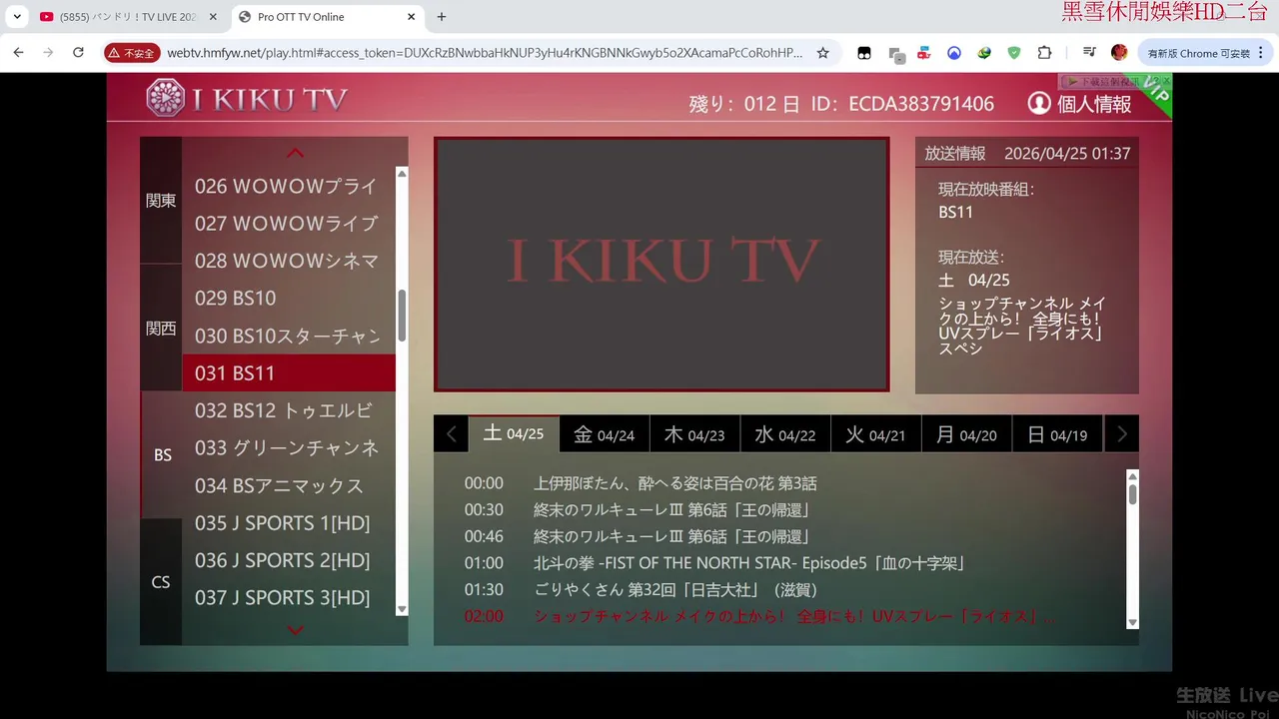The image size is (1279, 719).
Task: Select the BS channel category
Action: pyautogui.click(x=162, y=454)
